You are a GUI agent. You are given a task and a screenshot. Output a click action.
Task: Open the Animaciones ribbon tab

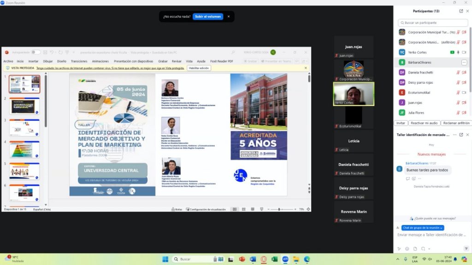(100, 61)
